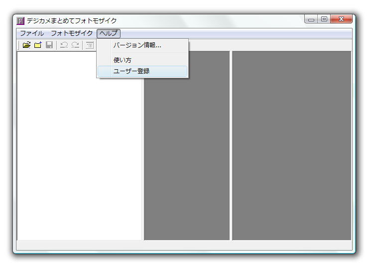This screenshot has height=269, width=371.
Task: Minimize the デジカメまとめてフォトモザイク window
Action: click(311, 19)
